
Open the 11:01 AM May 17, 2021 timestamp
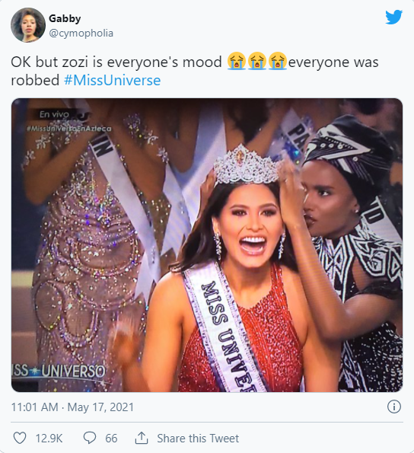[x=72, y=407]
